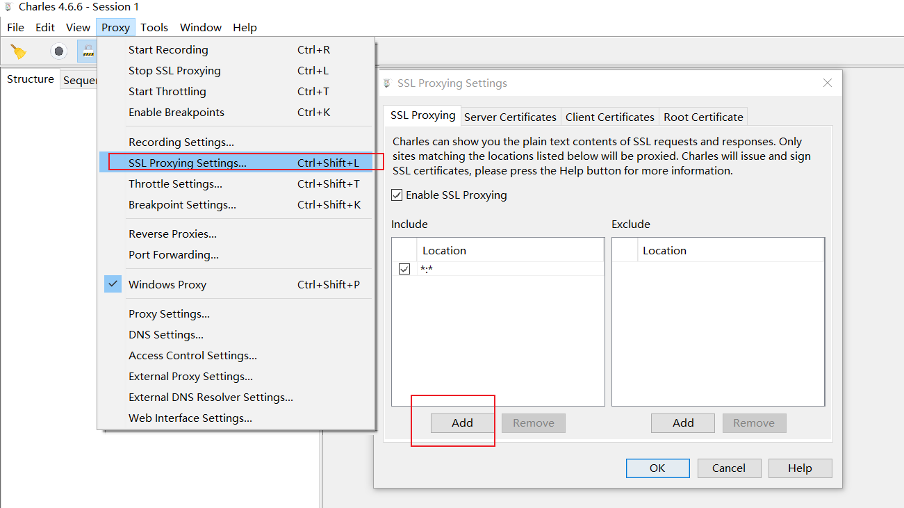Image resolution: width=904 pixels, height=508 pixels.
Task: Uncheck the *:* location entry checkbox
Action: point(404,269)
